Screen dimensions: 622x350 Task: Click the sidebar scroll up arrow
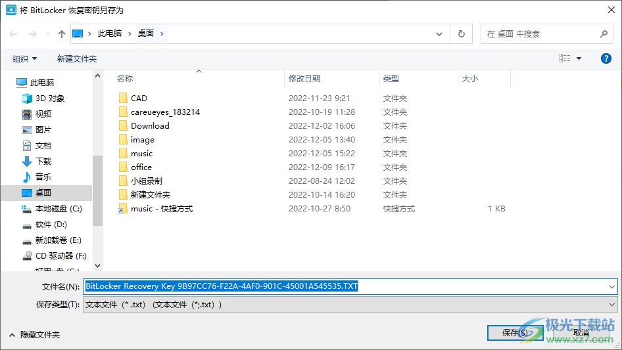pos(97,76)
